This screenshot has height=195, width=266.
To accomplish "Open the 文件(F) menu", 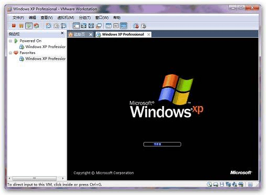I will (18, 18).
